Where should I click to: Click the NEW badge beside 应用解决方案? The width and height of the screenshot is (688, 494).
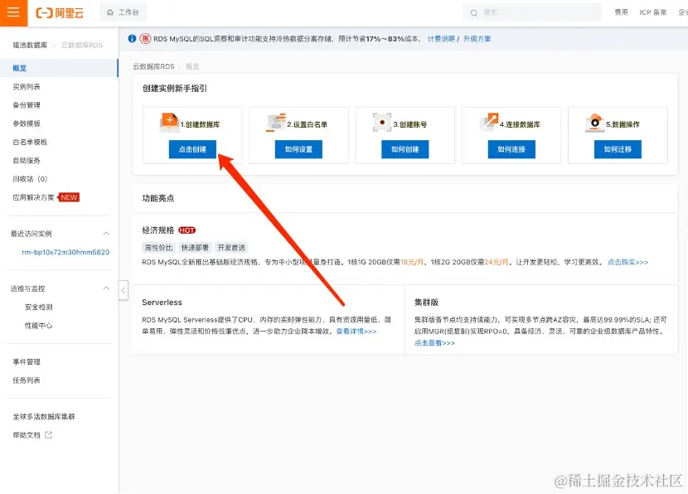click(69, 197)
